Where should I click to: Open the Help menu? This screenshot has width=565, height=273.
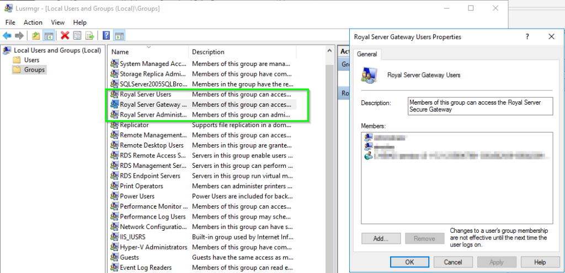[x=80, y=22]
